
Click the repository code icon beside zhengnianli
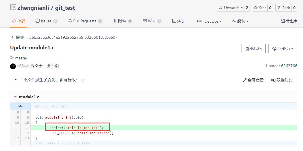point(13,7)
